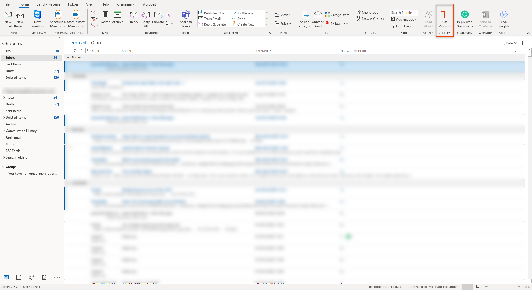Screen dimensions: 532x290
Task: Switch to Calendar view in navigation bar
Action: pos(19,277)
